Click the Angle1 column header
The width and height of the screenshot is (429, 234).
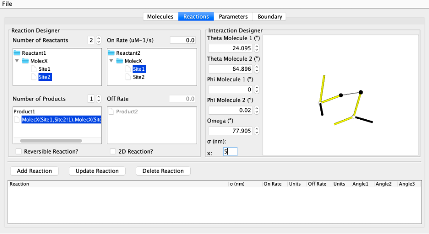362,184
